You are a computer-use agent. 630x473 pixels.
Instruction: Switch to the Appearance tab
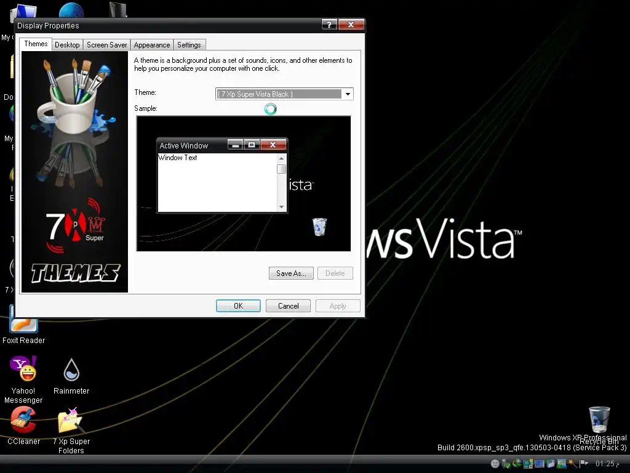(152, 44)
